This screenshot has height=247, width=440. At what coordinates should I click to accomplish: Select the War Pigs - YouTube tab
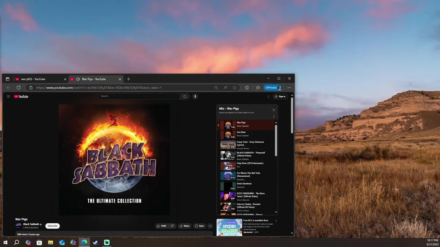[x=96, y=79]
